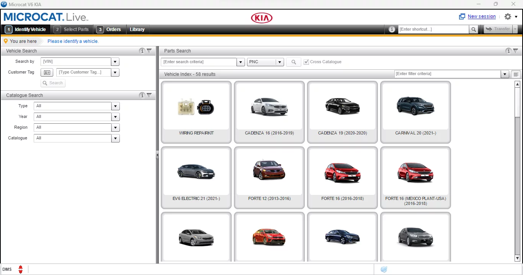Select the Customer Tag card icon
The width and height of the screenshot is (523, 275).
[x=47, y=72]
